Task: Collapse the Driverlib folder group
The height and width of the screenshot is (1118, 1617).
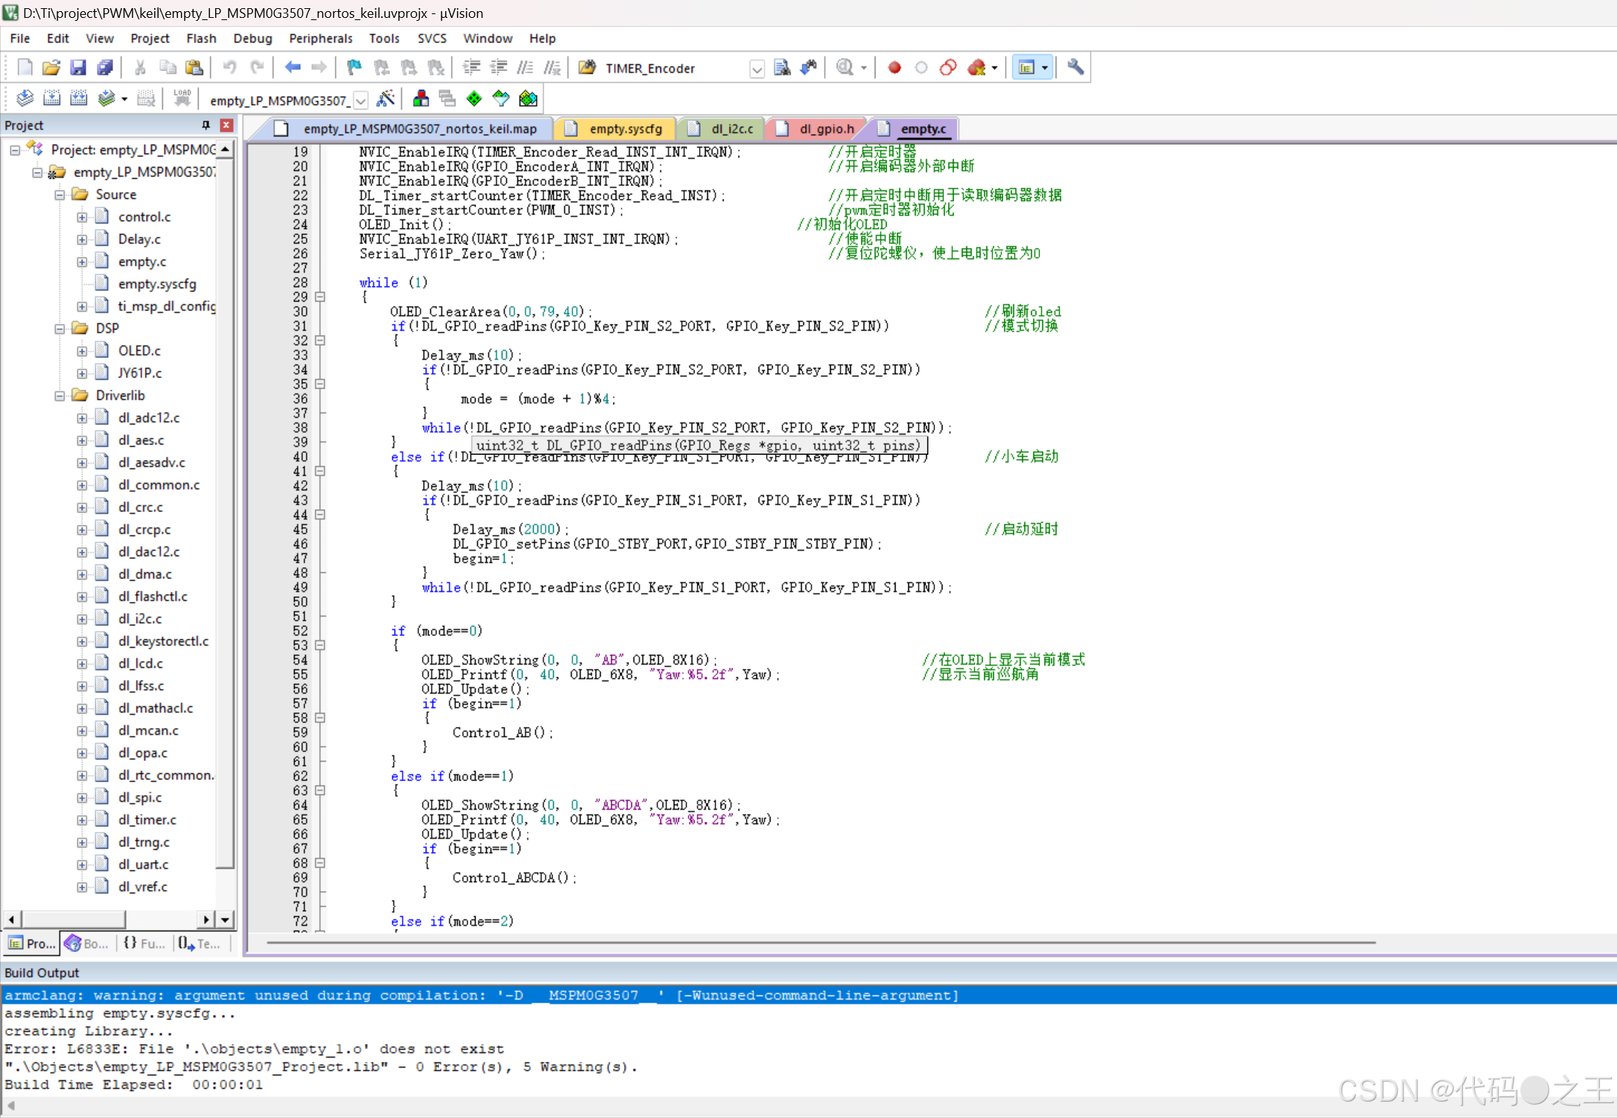Action: (x=60, y=396)
